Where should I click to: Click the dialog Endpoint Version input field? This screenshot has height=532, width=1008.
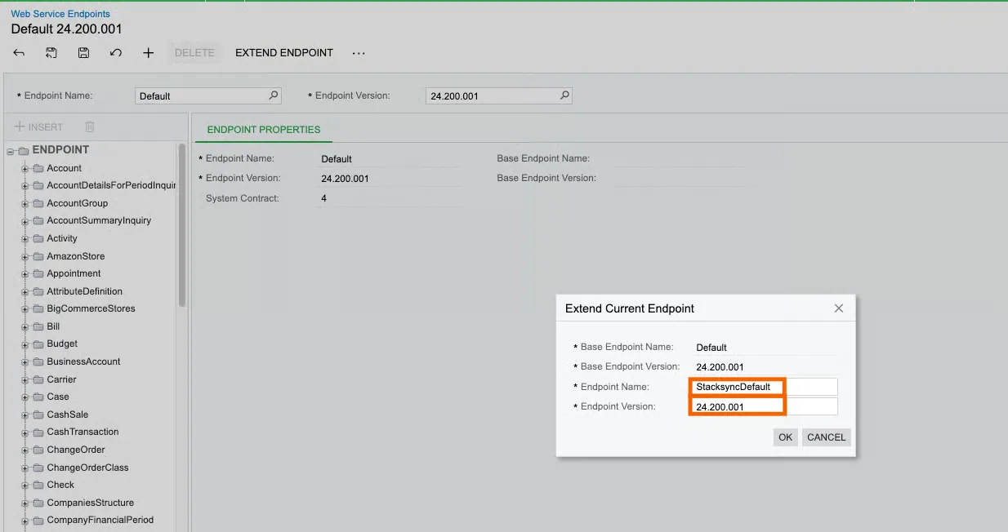(765, 406)
